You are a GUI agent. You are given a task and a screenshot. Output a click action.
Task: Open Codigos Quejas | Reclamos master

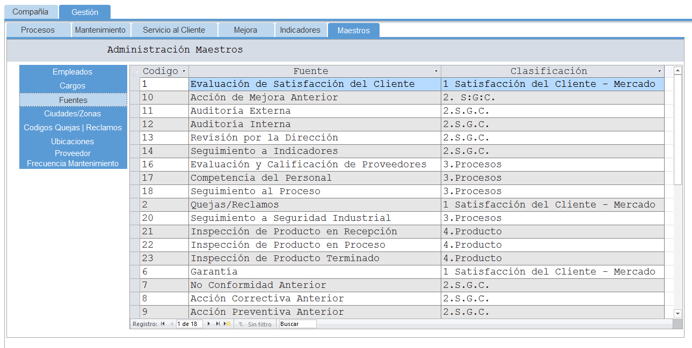pos(72,128)
